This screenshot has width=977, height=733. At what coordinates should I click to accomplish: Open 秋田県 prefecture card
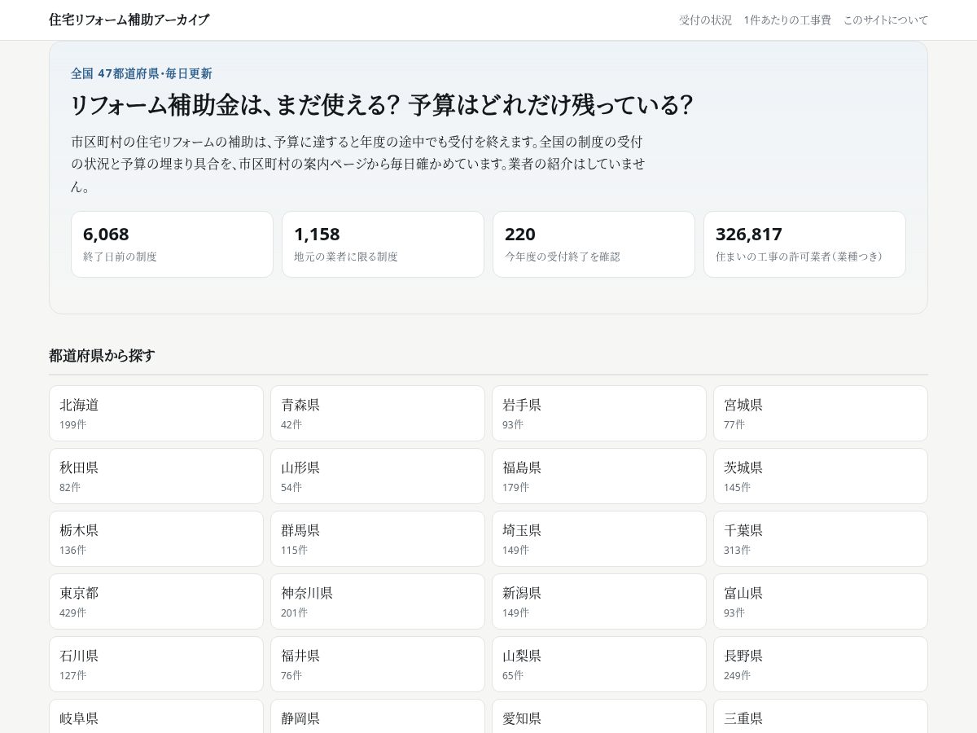click(x=156, y=476)
